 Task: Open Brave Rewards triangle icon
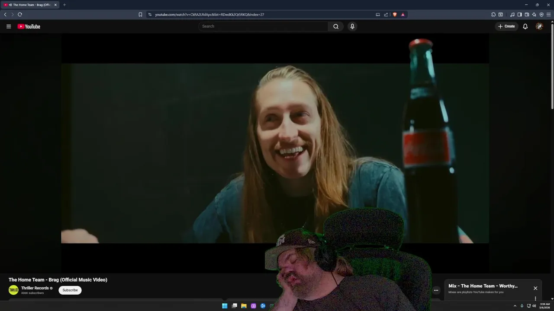point(403,14)
